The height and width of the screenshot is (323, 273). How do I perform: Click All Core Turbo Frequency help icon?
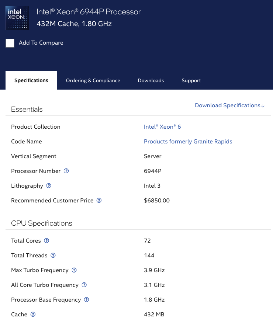coord(84,285)
